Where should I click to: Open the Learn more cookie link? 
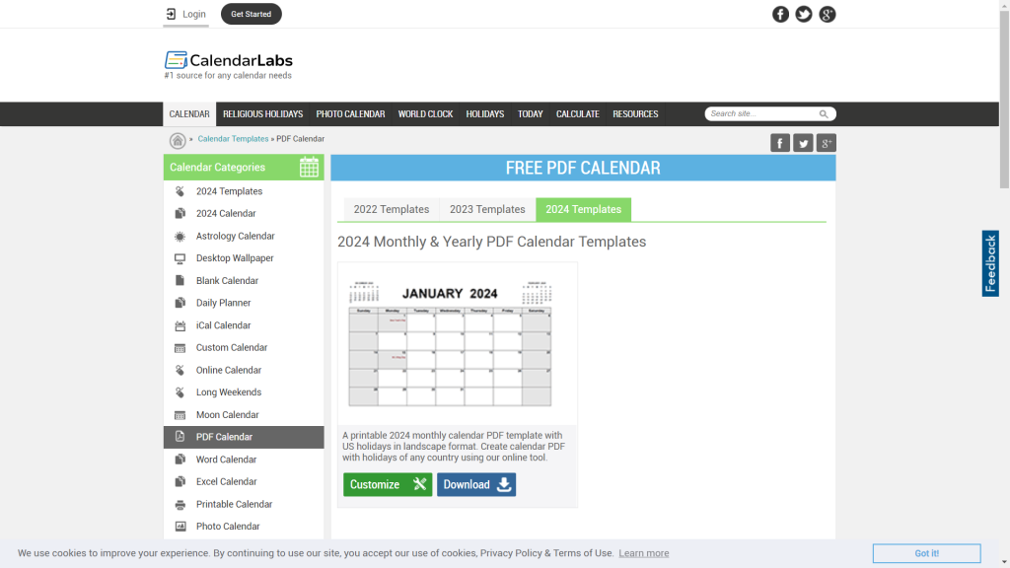pyautogui.click(x=643, y=553)
